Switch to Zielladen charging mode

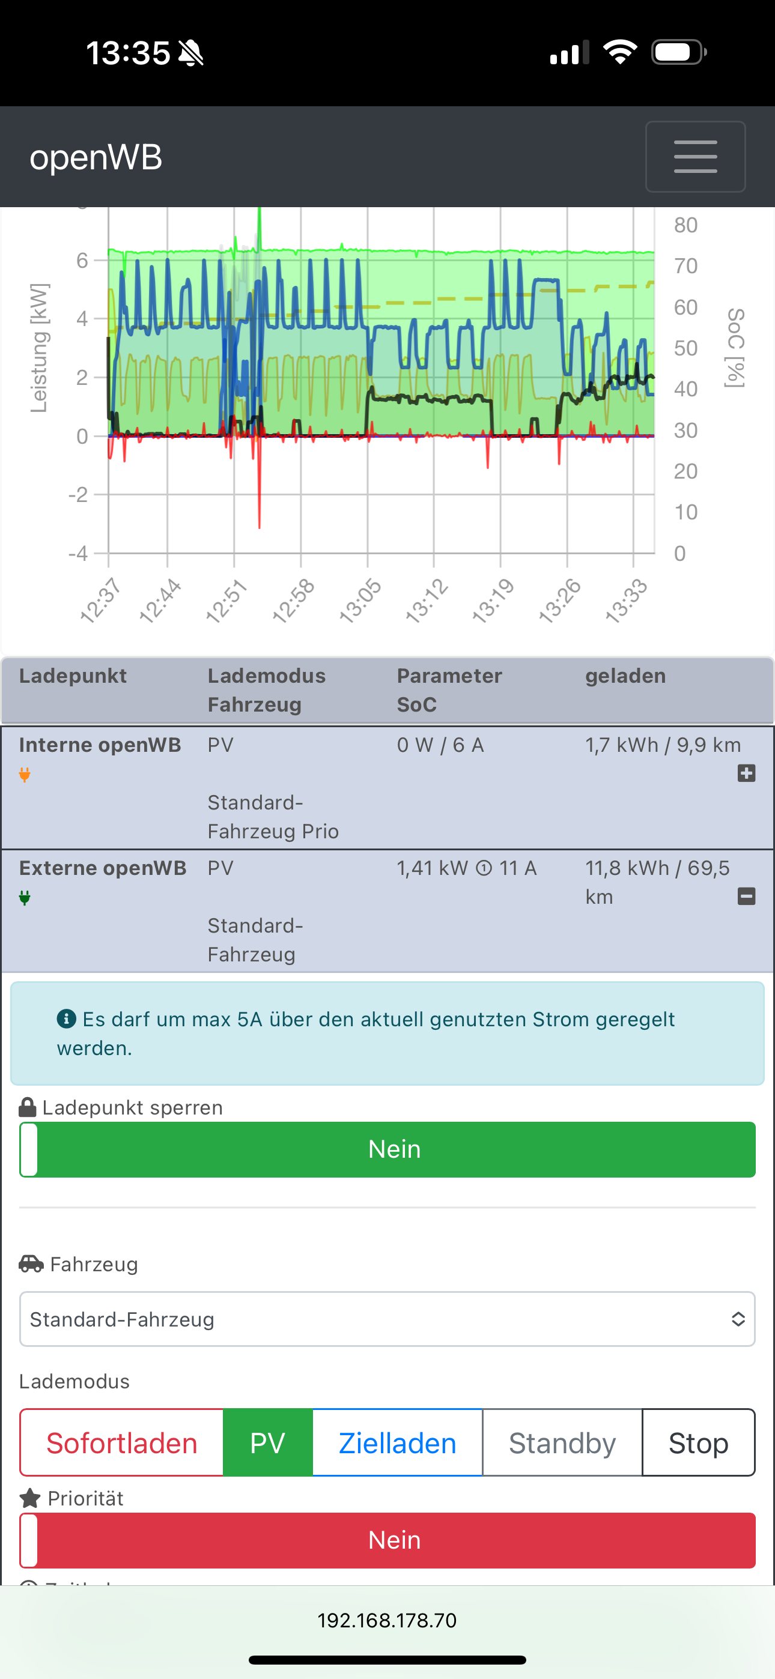tap(397, 1442)
